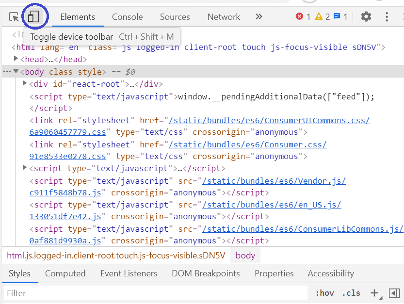This screenshot has width=404, height=304.
Task: Select the window.__pendingAdditionalData script line
Action: click(x=202, y=96)
